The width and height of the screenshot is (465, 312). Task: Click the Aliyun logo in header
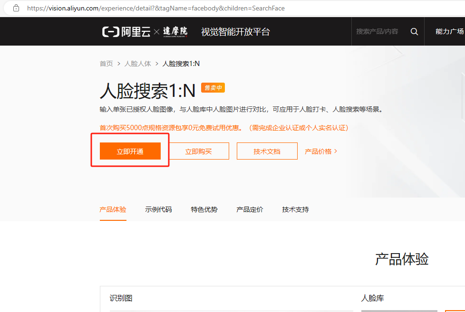coord(126,32)
